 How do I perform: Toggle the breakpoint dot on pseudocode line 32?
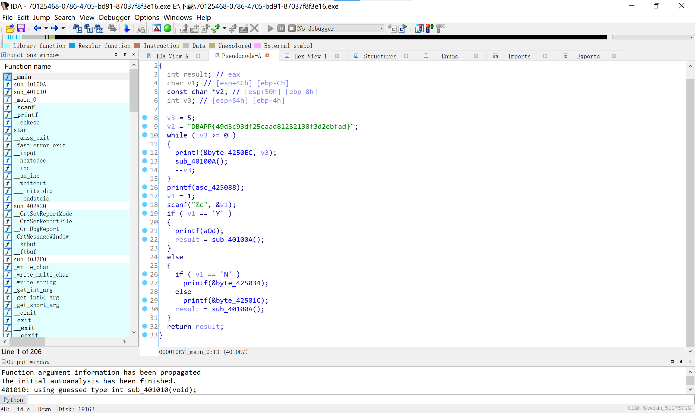tap(144, 326)
